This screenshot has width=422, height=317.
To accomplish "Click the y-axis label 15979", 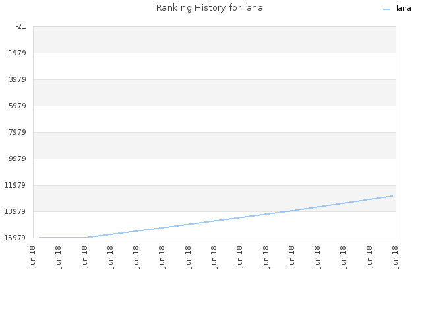I will [x=15, y=238].
